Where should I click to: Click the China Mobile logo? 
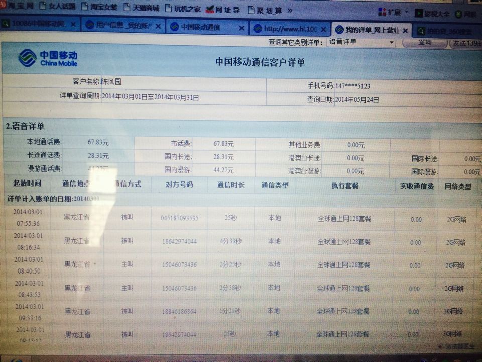coord(48,58)
